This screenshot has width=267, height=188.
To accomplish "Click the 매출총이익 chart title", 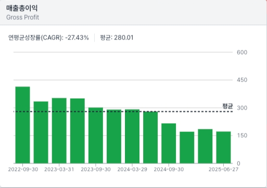I will click(x=22, y=8).
